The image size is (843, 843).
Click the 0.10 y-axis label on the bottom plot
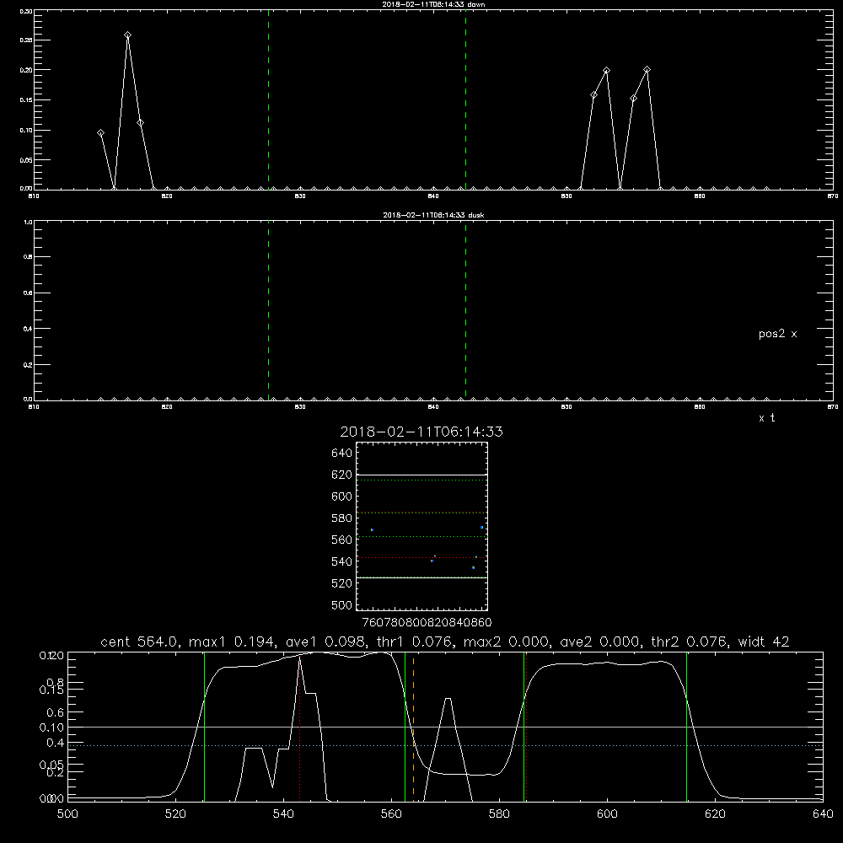(51, 728)
